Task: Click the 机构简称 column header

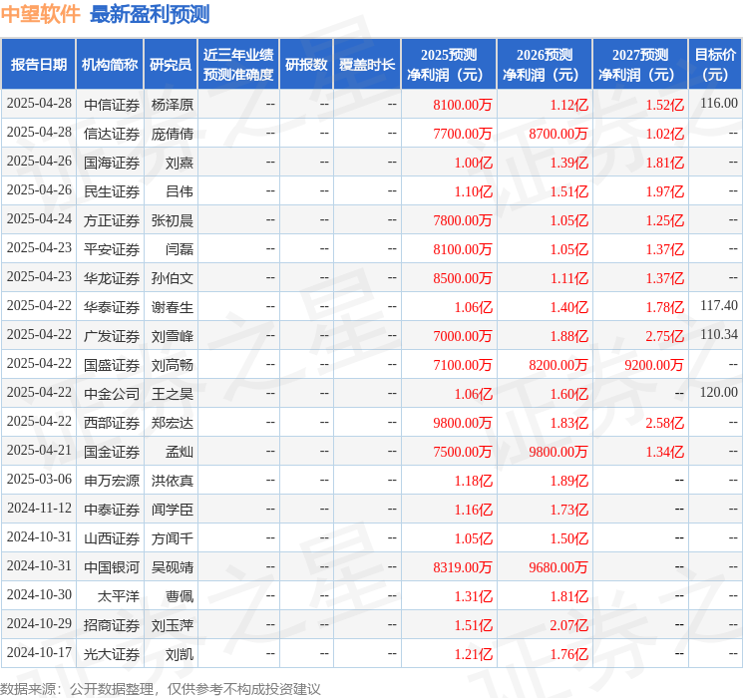Action: (x=110, y=64)
